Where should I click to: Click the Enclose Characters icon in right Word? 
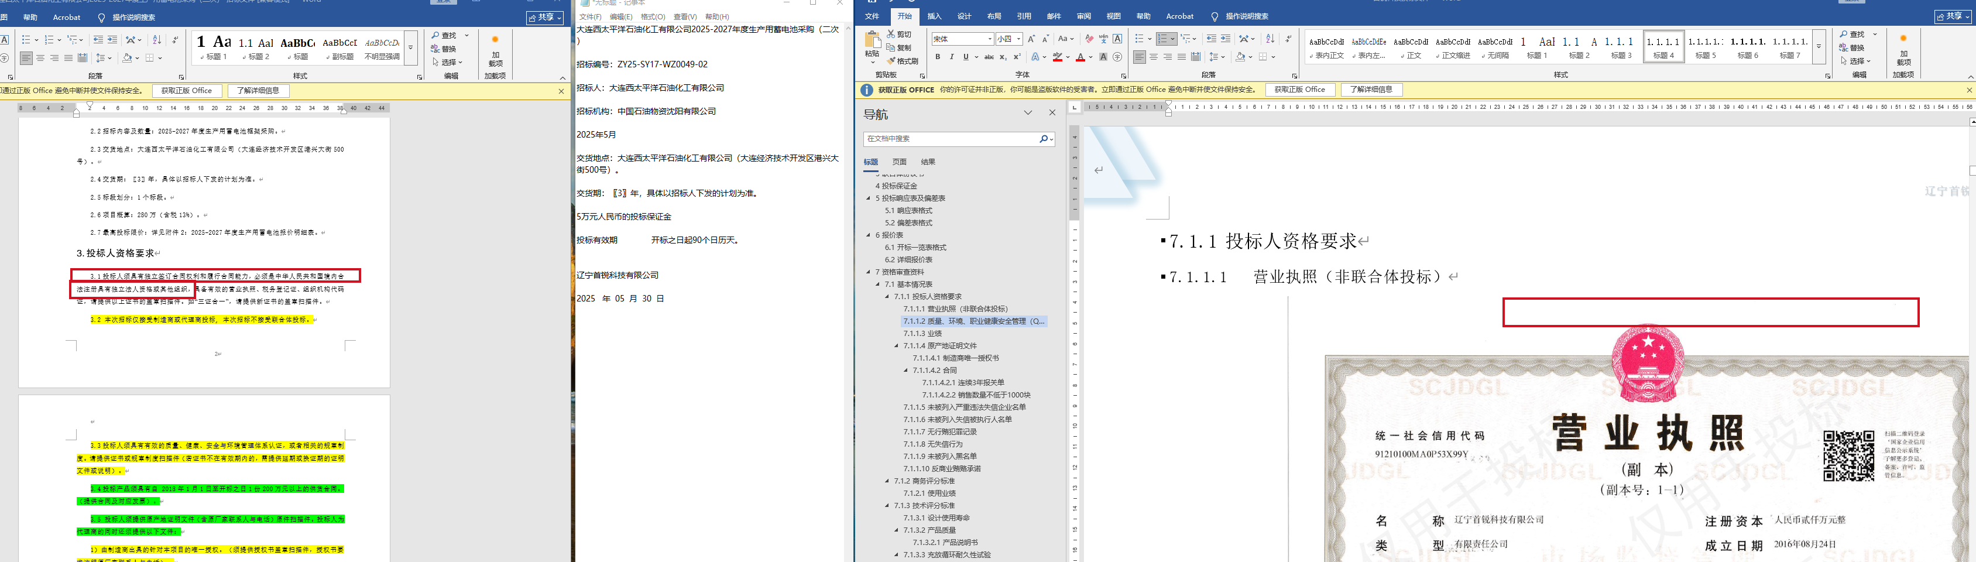coord(1117,57)
